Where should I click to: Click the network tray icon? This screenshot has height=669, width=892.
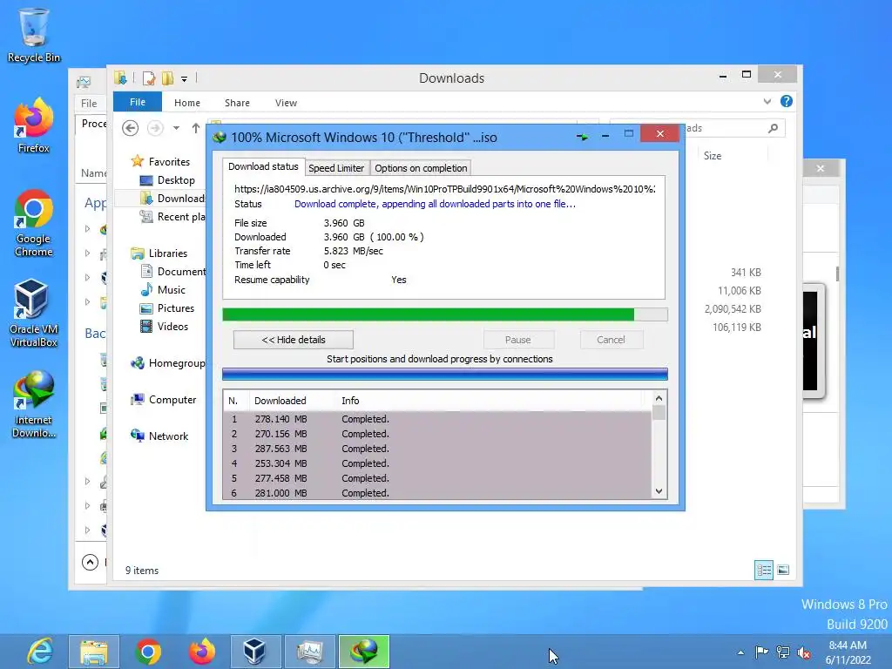(x=783, y=652)
